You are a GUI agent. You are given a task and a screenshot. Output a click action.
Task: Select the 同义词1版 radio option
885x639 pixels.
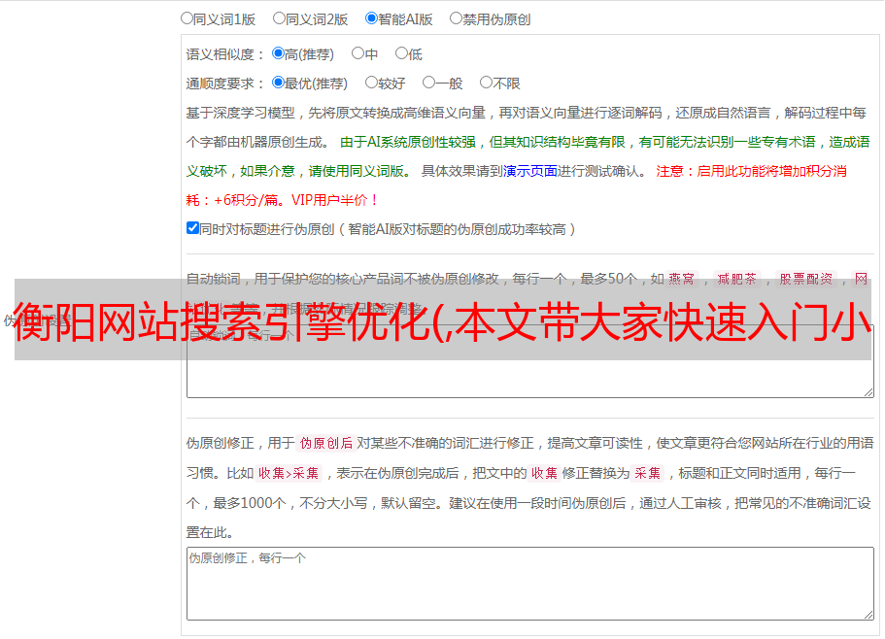click(x=187, y=17)
